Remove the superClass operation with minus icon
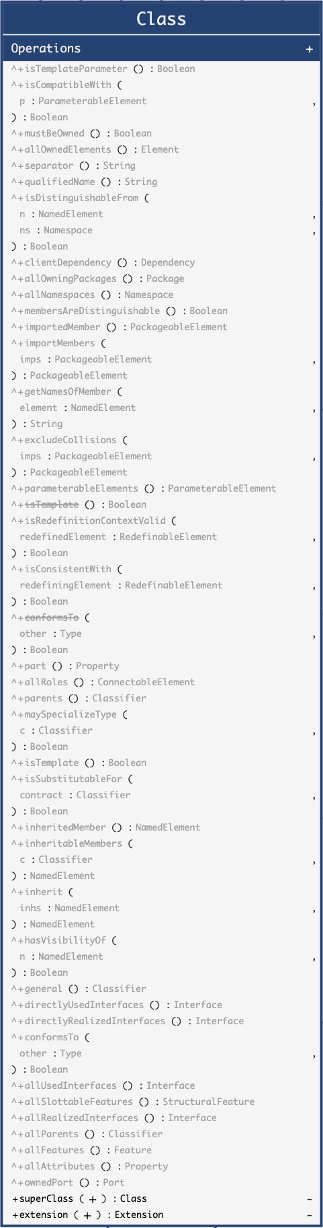 pyautogui.click(x=310, y=1199)
